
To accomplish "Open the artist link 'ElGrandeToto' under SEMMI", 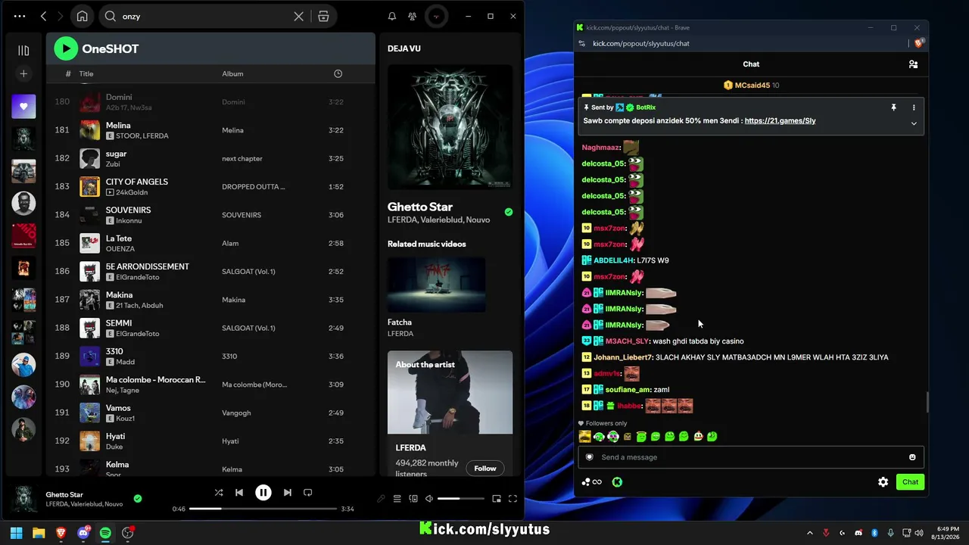I will (x=138, y=334).
